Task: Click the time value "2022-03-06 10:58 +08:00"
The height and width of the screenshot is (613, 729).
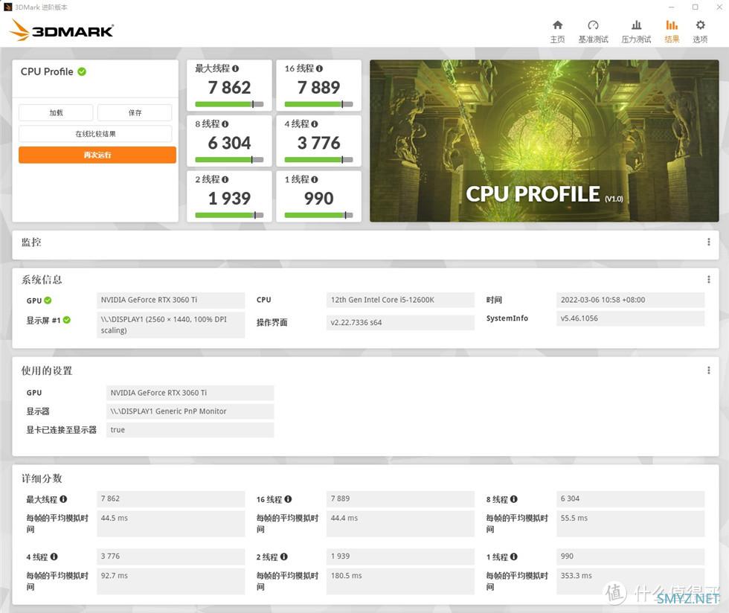Action: tap(631, 300)
